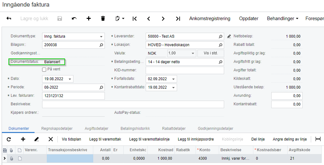Image resolution: width=324 pixels, height=165 pixels.
Task: Click the KID-nummer input field
Action: (185, 70)
